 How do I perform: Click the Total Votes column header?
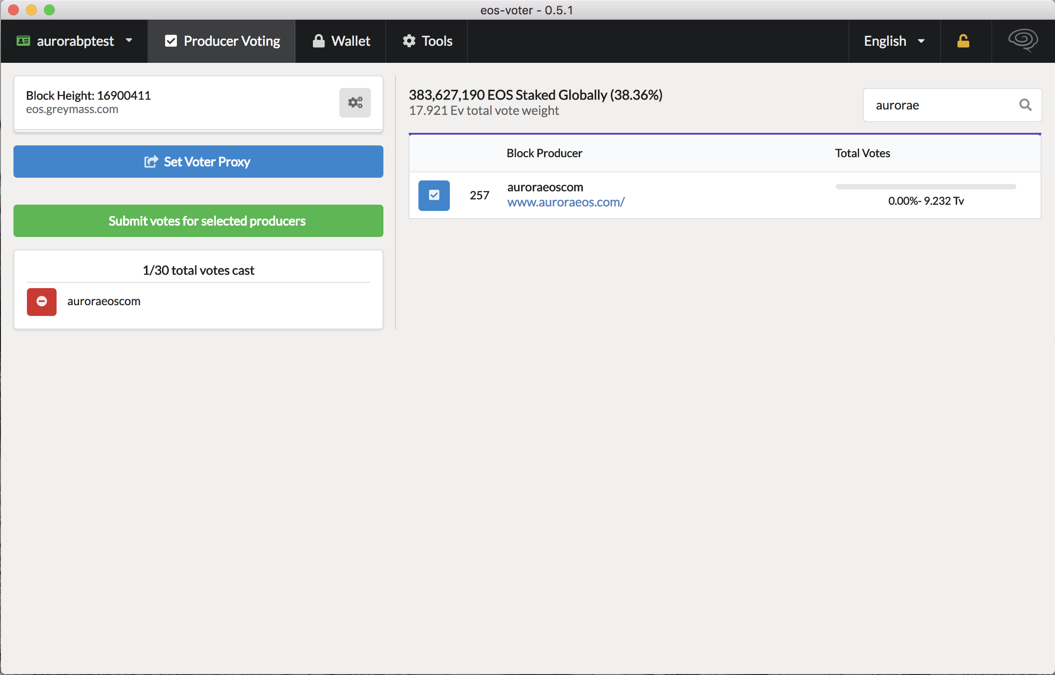coord(862,153)
